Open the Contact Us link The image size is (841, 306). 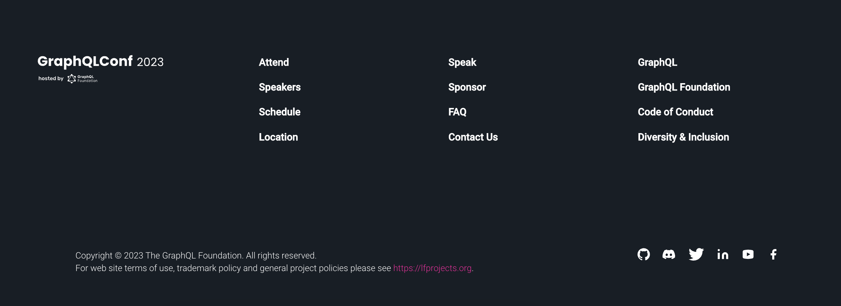(x=473, y=137)
